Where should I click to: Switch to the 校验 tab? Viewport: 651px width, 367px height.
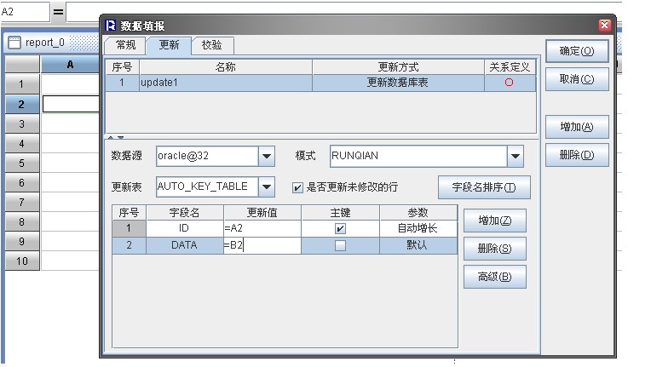[x=211, y=45]
